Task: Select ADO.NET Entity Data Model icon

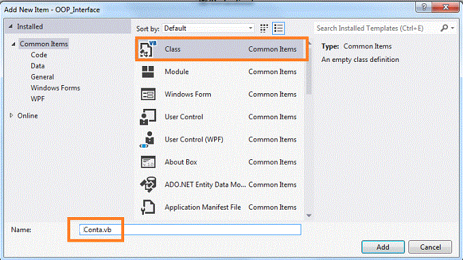Action: [148, 185]
